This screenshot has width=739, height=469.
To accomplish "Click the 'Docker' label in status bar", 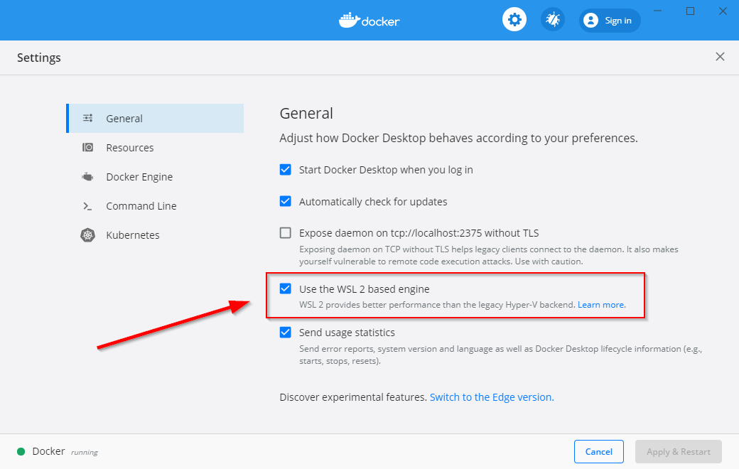I will [x=48, y=451].
